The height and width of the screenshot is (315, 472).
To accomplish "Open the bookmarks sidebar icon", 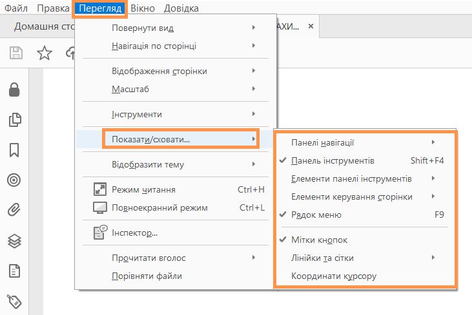I will click(x=14, y=149).
